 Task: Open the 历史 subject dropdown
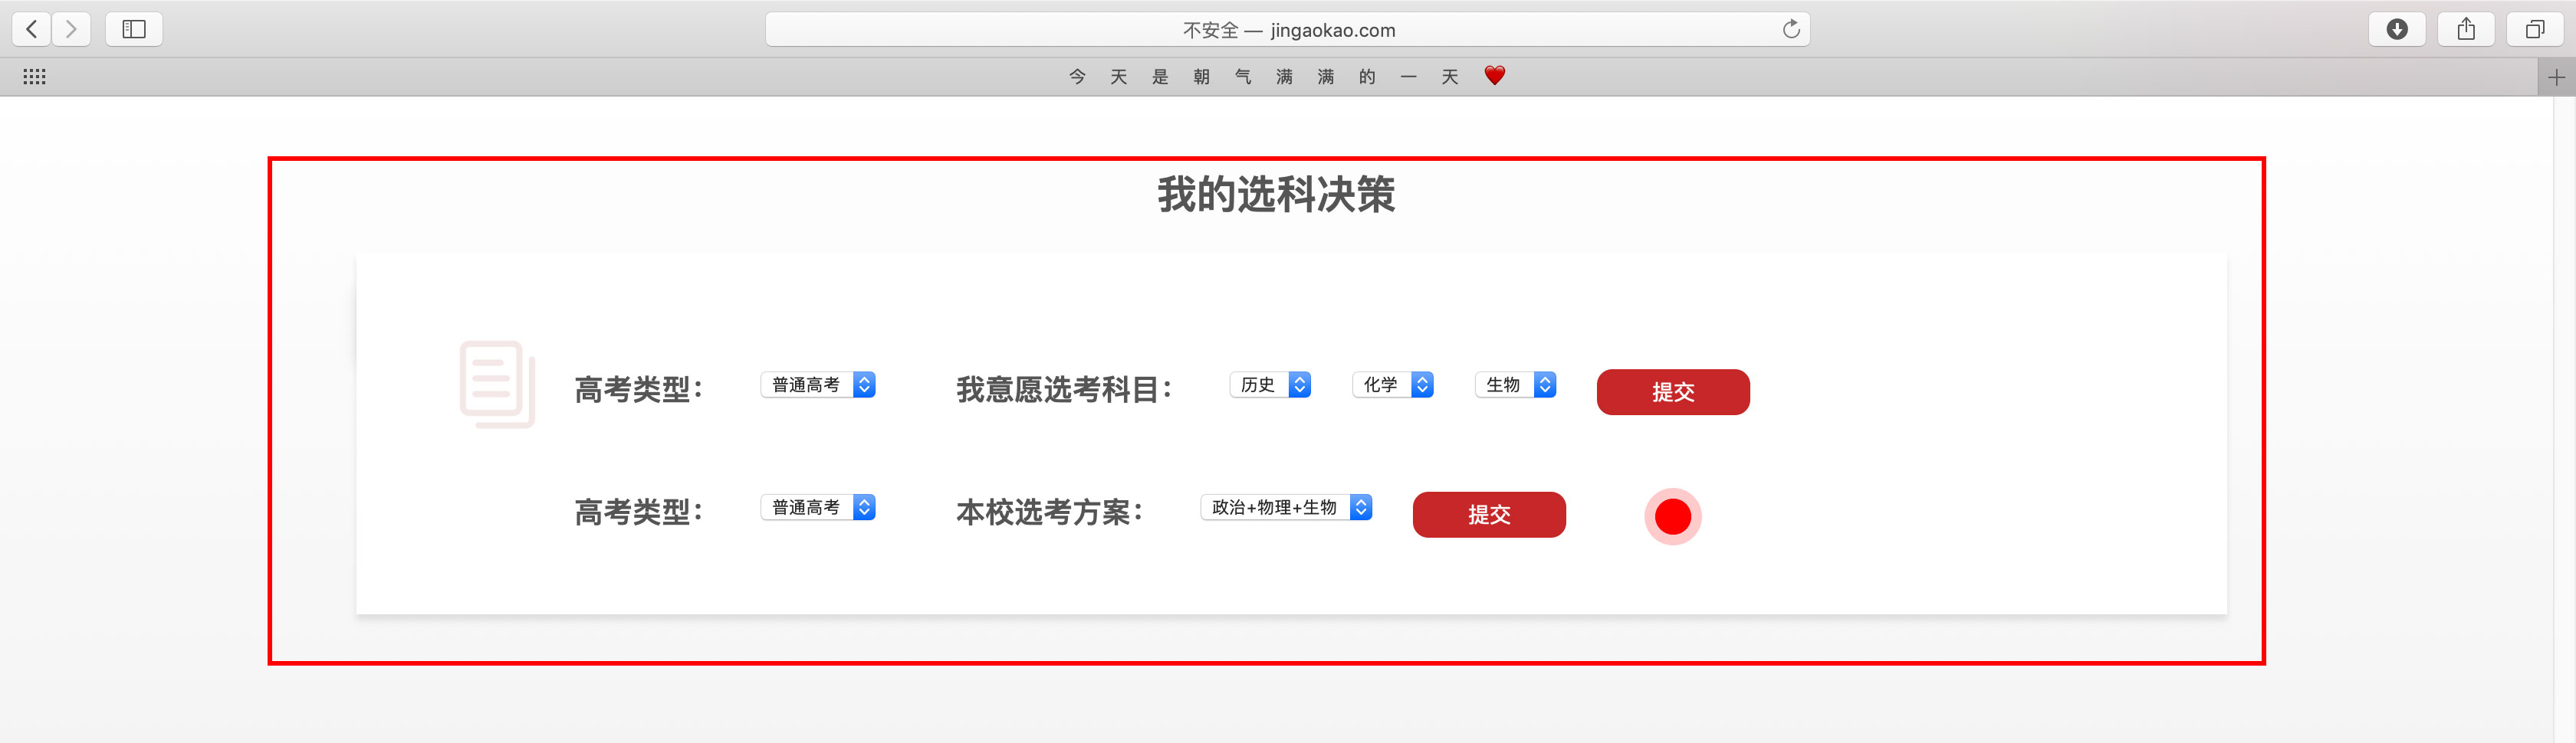coord(1270,385)
